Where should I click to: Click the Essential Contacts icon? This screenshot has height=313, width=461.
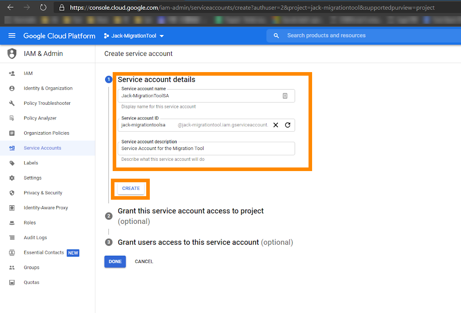tap(12, 253)
